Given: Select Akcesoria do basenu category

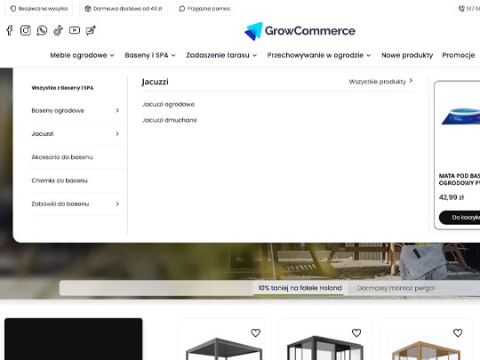Looking at the screenshot, I should (x=62, y=157).
